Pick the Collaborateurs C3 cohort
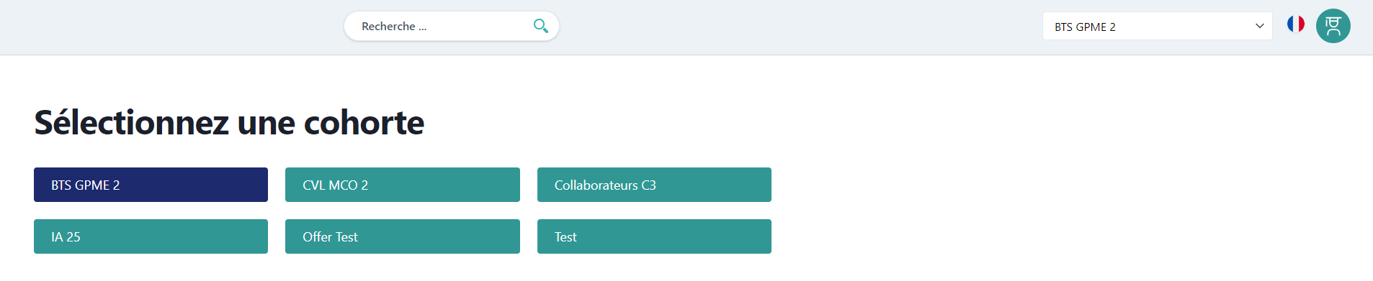The height and width of the screenshot is (281, 1373). coord(654,185)
